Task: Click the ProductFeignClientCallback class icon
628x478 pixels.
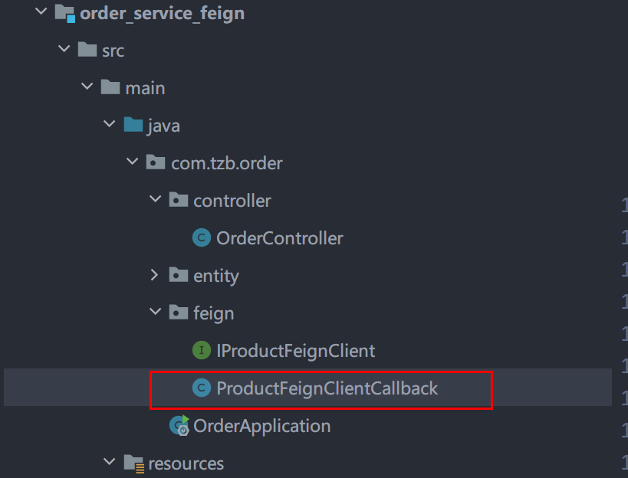Action: point(202,388)
